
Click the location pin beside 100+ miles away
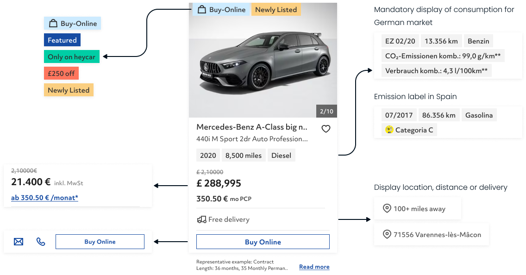coord(387,209)
